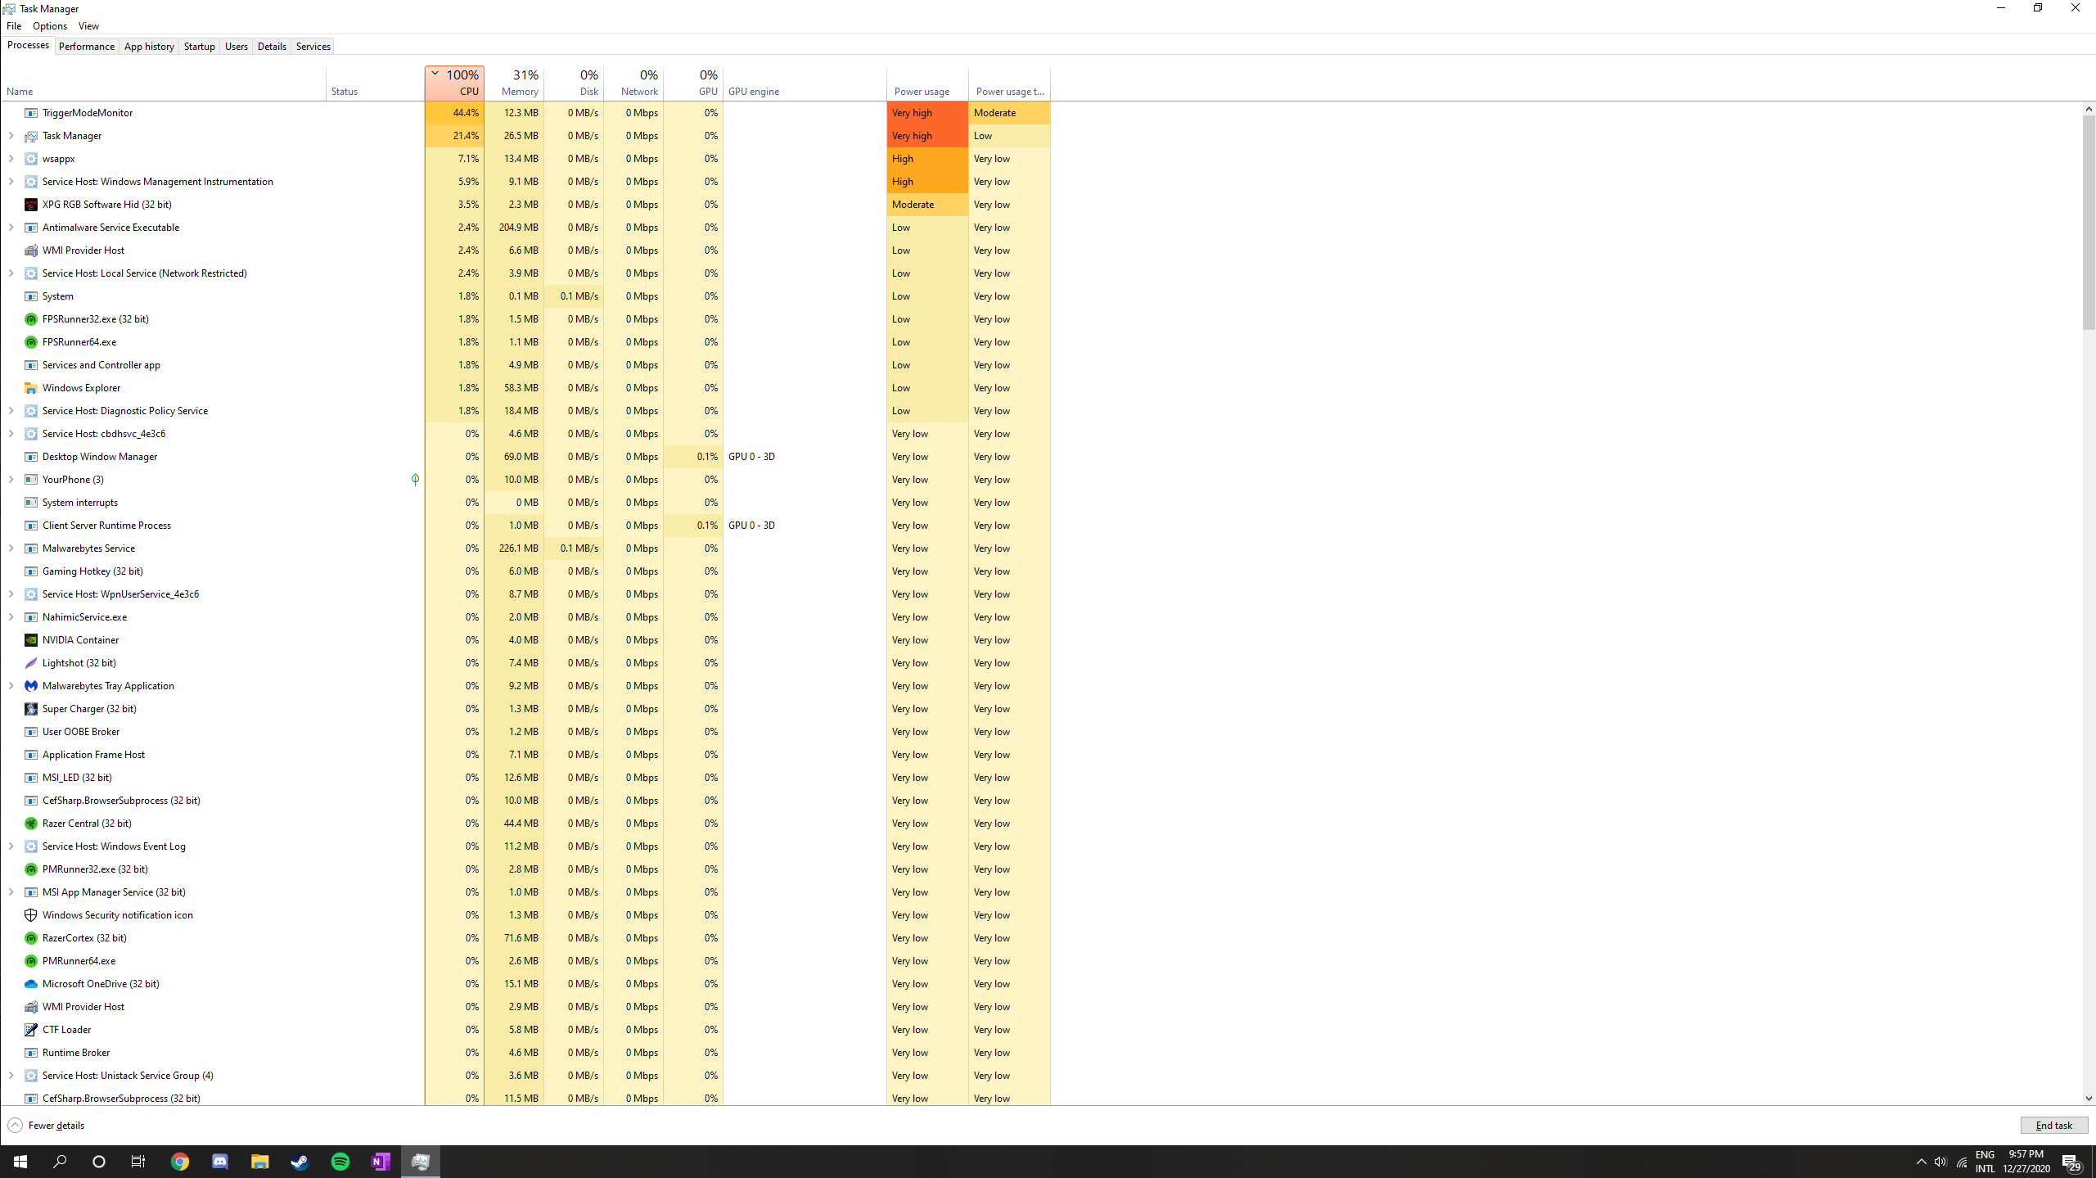Open Spotify from the taskbar

[340, 1162]
